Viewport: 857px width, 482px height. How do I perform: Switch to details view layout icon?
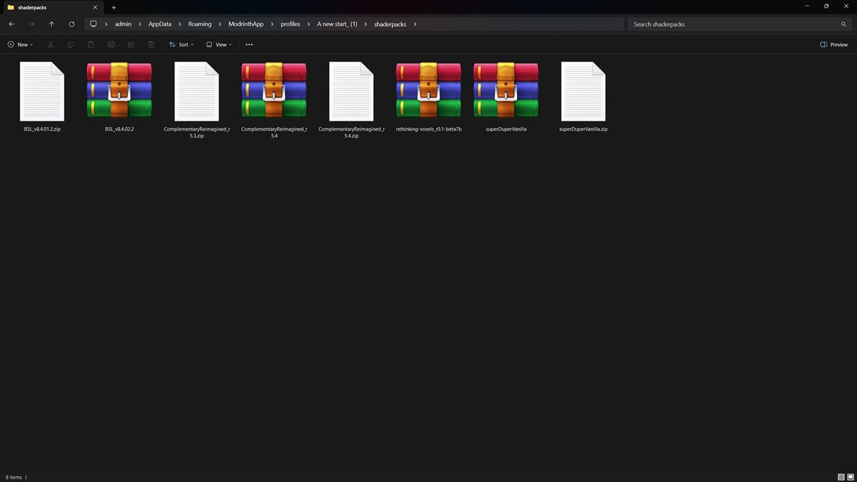841,477
